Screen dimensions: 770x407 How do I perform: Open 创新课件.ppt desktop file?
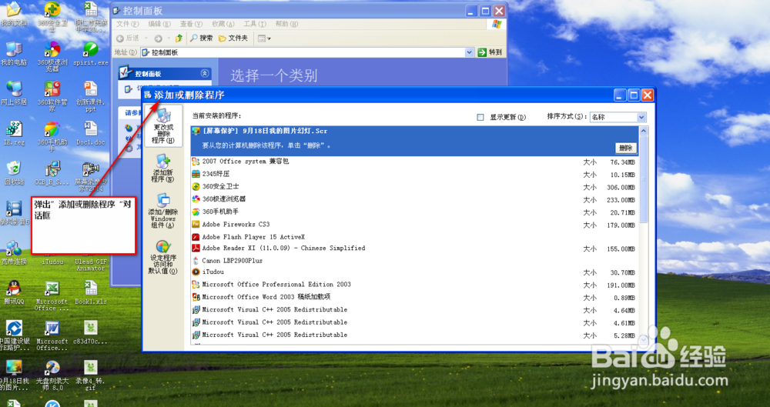click(90, 96)
